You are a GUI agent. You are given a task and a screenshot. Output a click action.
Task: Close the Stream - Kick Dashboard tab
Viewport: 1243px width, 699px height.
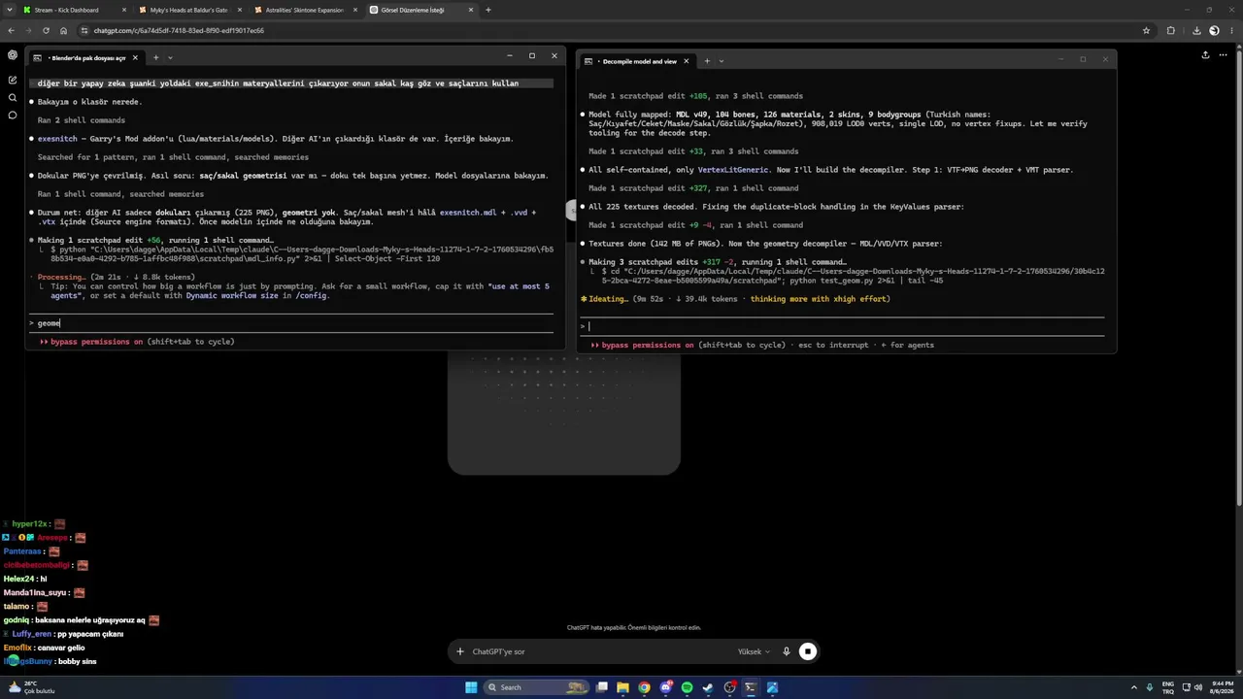122,10
